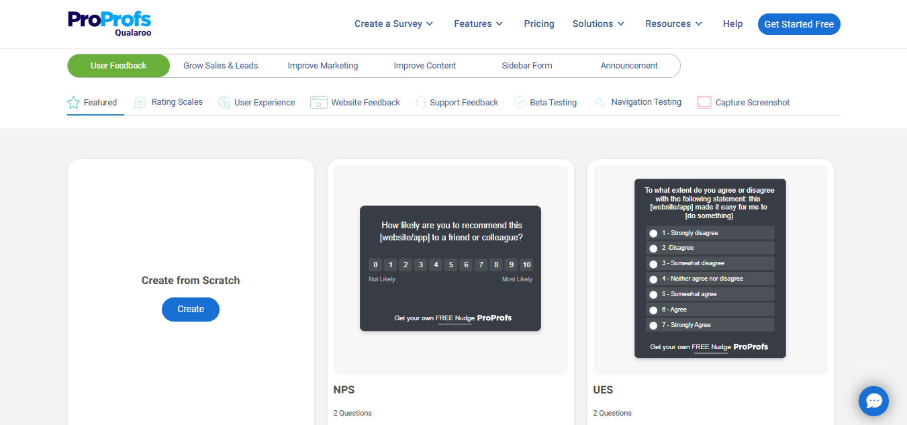Switch to Improve Content tab
Screen dimensions: 907x425
[425, 66]
